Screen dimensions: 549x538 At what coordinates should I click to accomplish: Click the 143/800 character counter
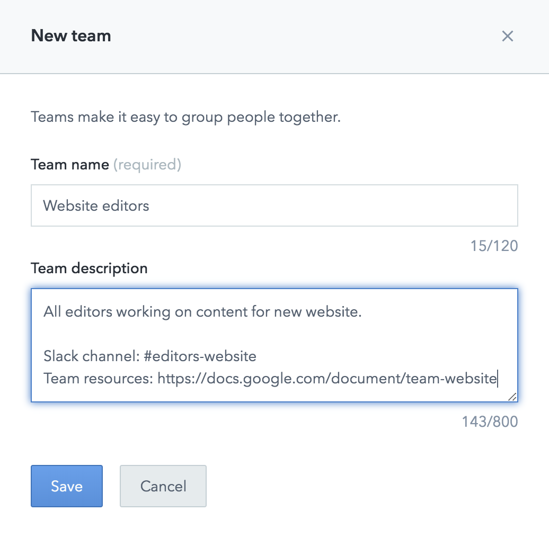[x=490, y=422]
